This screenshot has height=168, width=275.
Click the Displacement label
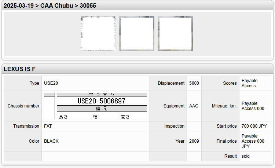[x=171, y=83]
